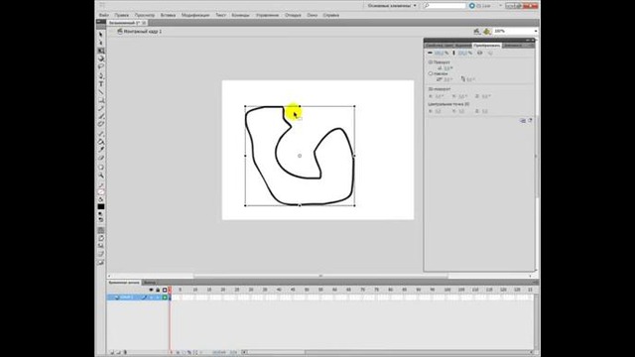Click the Edit Scene icon above stage

point(477,31)
